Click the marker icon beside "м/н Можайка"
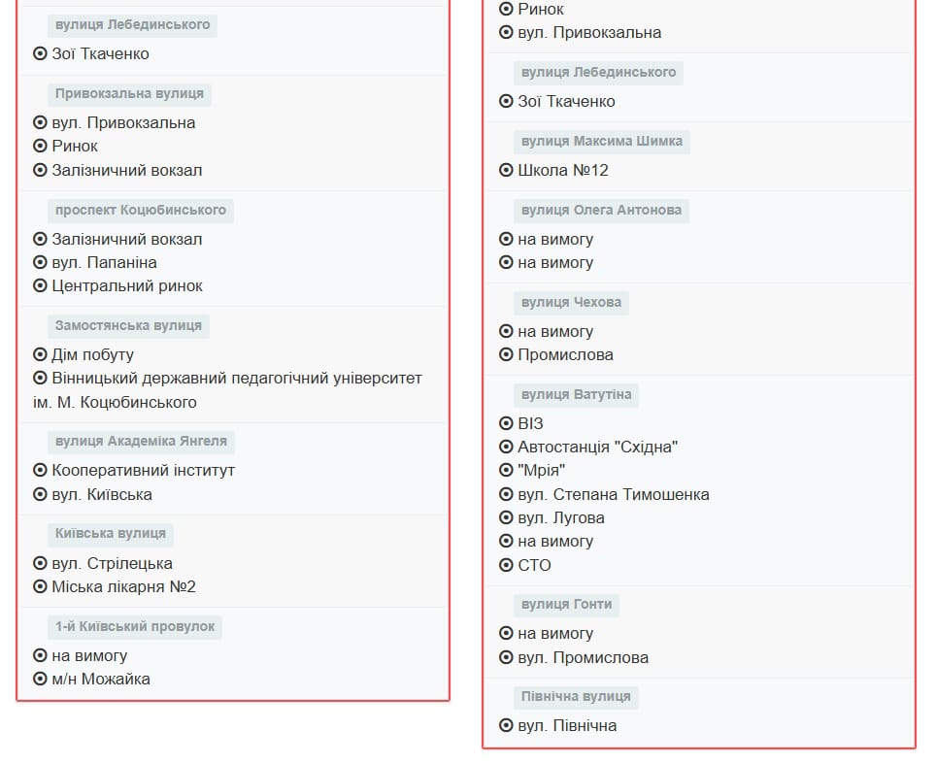 tap(40, 679)
